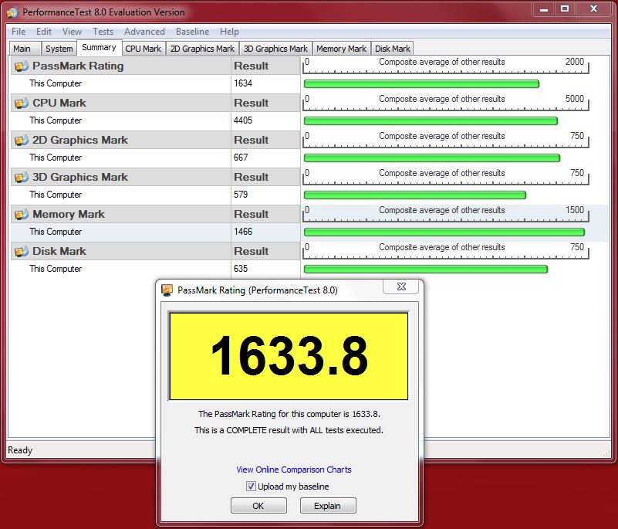Click the CPU Mark green result bar
The image size is (618, 529).
(431, 120)
